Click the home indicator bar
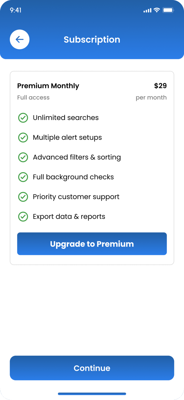This screenshot has width=184, height=400. tap(92, 394)
